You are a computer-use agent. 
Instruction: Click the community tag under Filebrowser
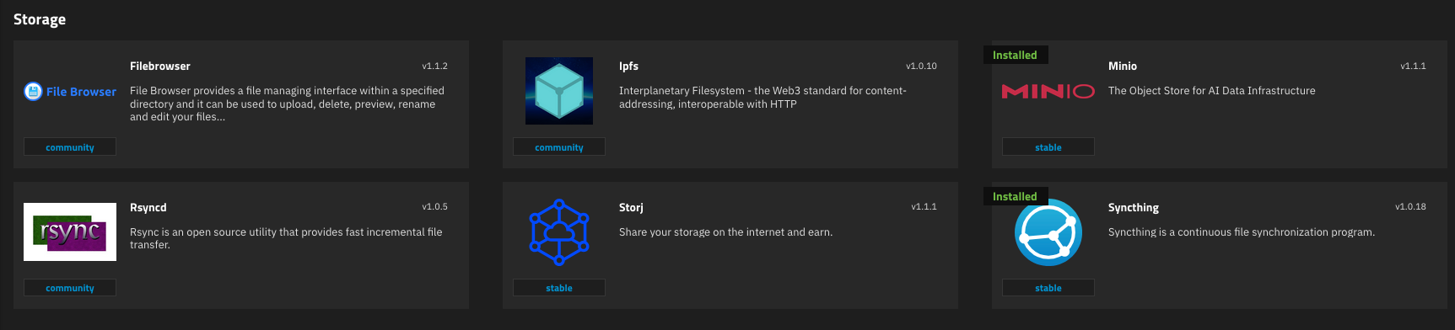click(x=70, y=147)
